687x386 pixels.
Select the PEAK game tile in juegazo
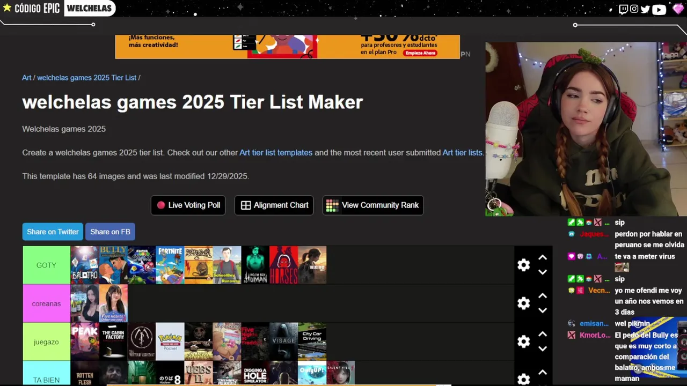[85, 342]
